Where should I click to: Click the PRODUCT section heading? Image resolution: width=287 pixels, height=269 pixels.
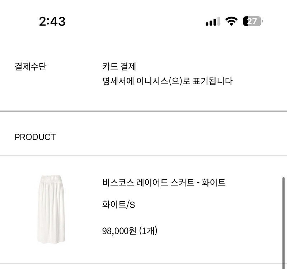(x=35, y=137)
